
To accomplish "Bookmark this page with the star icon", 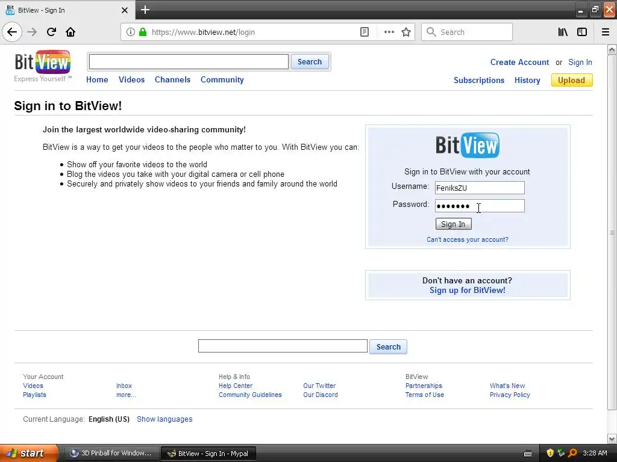I will tap(406, 32).
